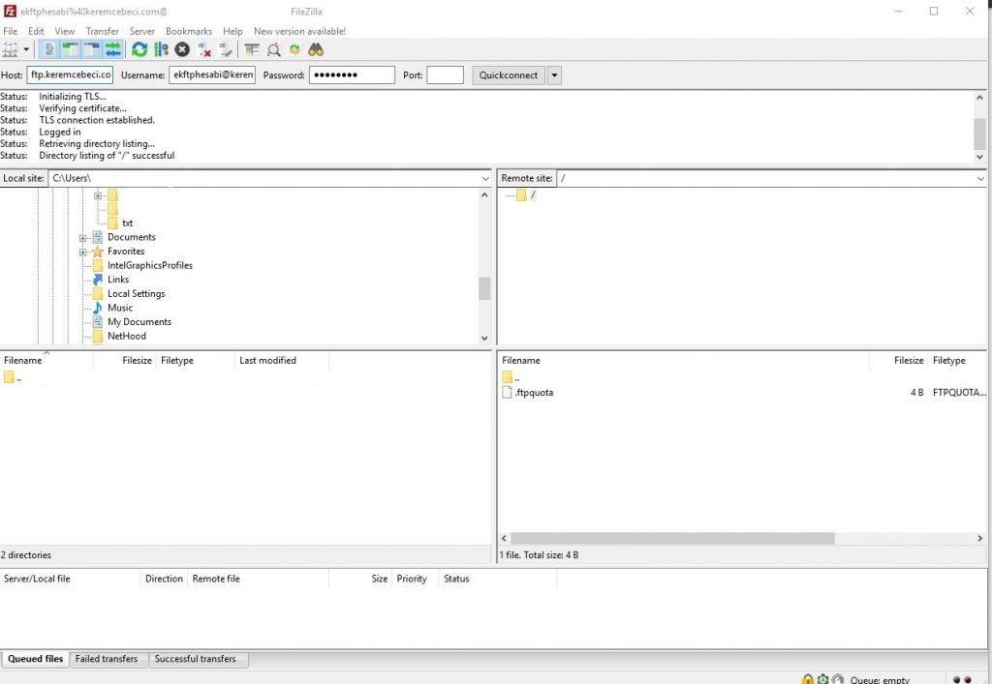
Task: Open directory listing filters dialog
Action: tap(252, 50)
